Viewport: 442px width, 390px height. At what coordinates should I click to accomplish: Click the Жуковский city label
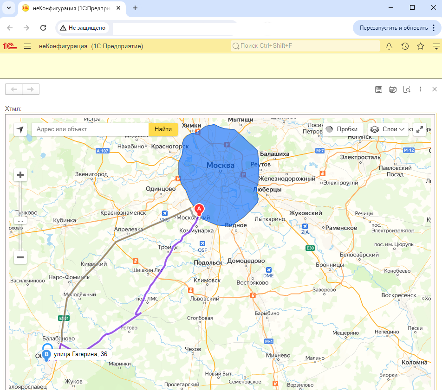point(305,213)
